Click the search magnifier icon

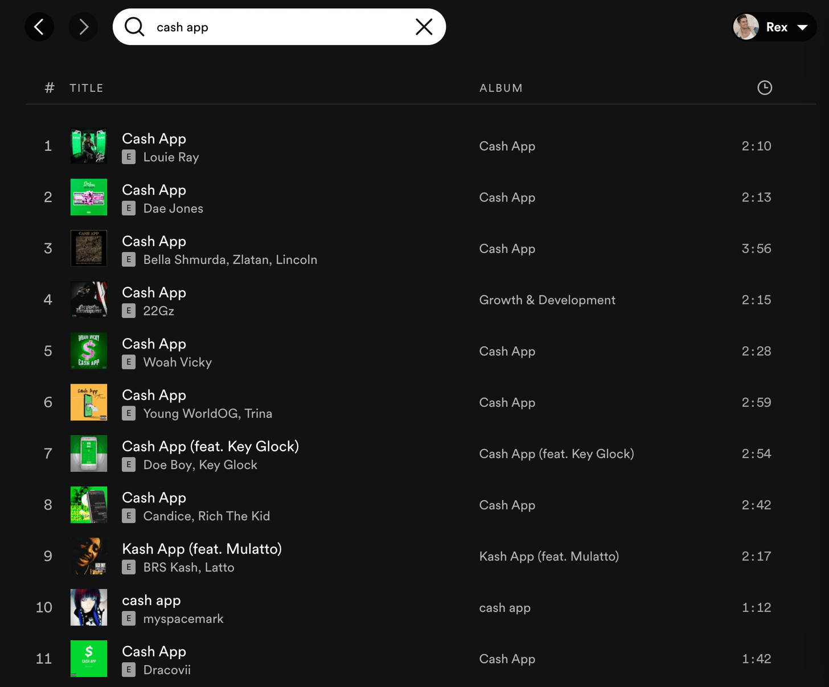(134, 27)
